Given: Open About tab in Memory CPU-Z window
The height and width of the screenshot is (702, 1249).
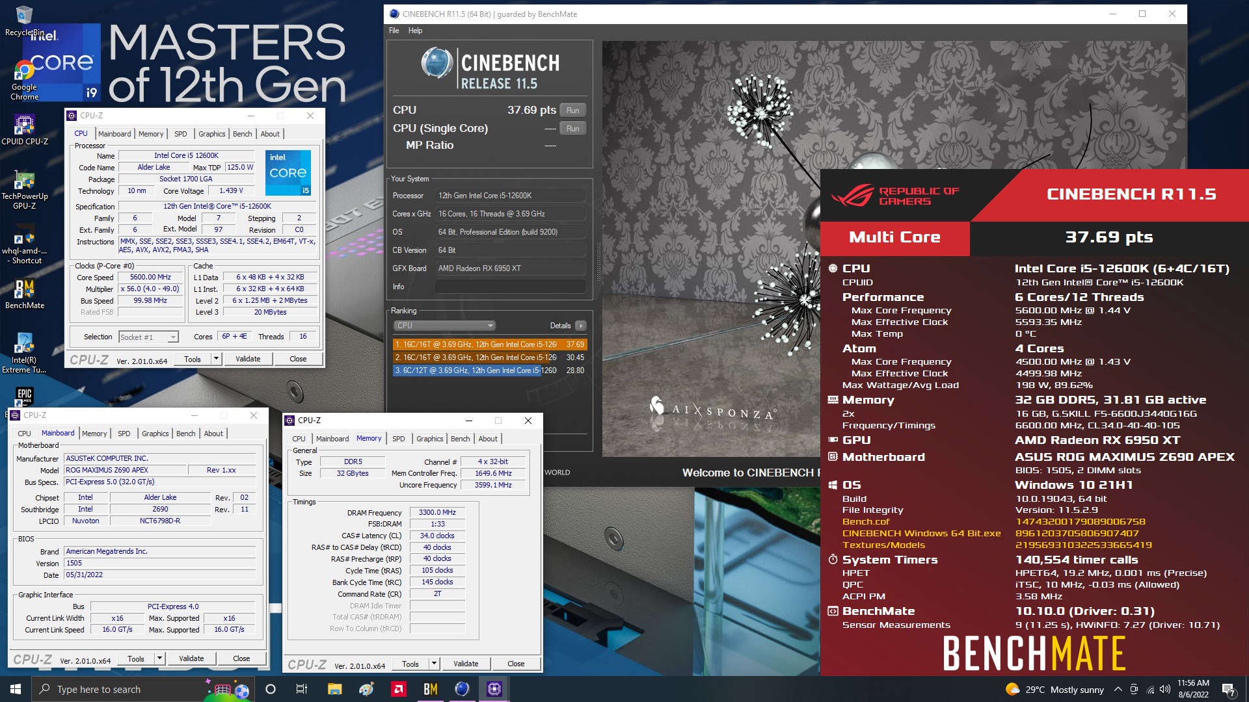Looking at the screenshot, I should coord(488,439).
